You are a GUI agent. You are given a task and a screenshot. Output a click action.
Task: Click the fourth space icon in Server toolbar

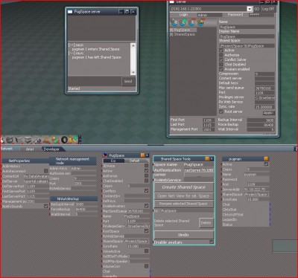[200, 22]
